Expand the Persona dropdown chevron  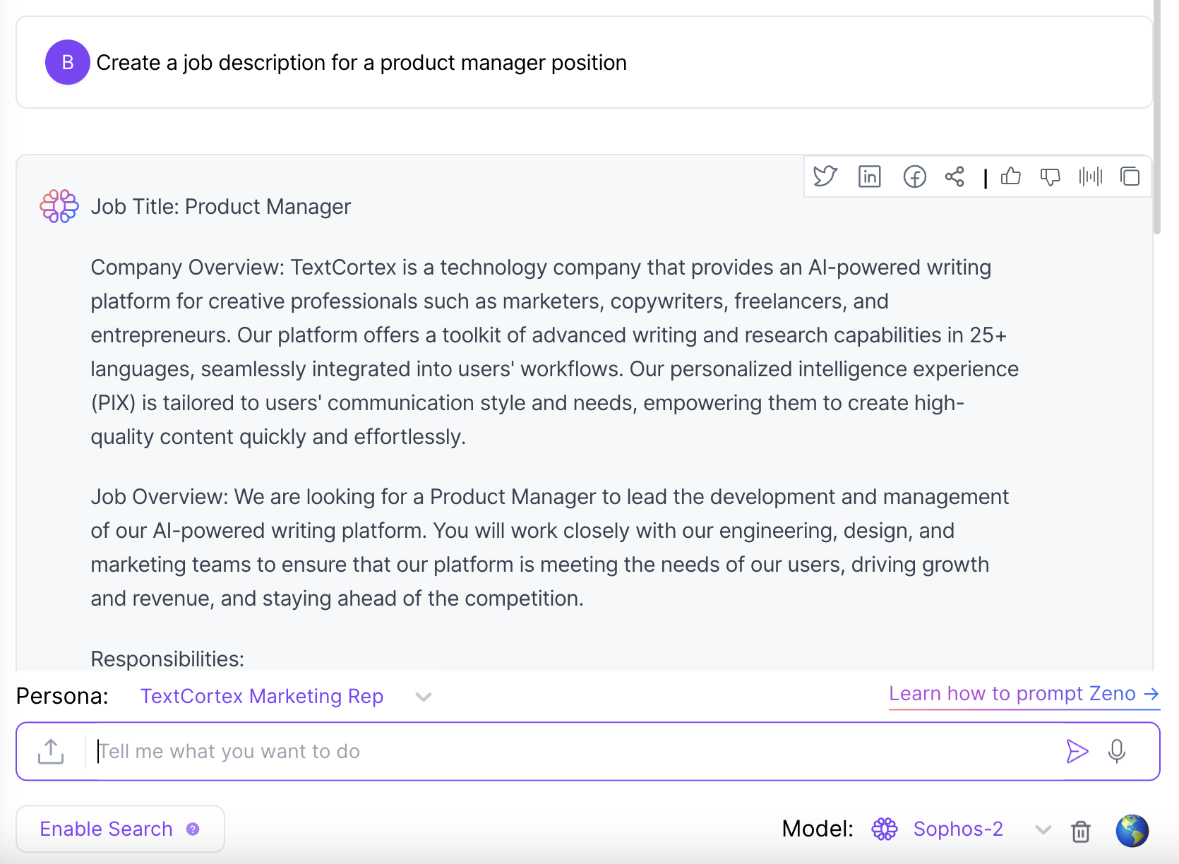(x=424, y=697)
